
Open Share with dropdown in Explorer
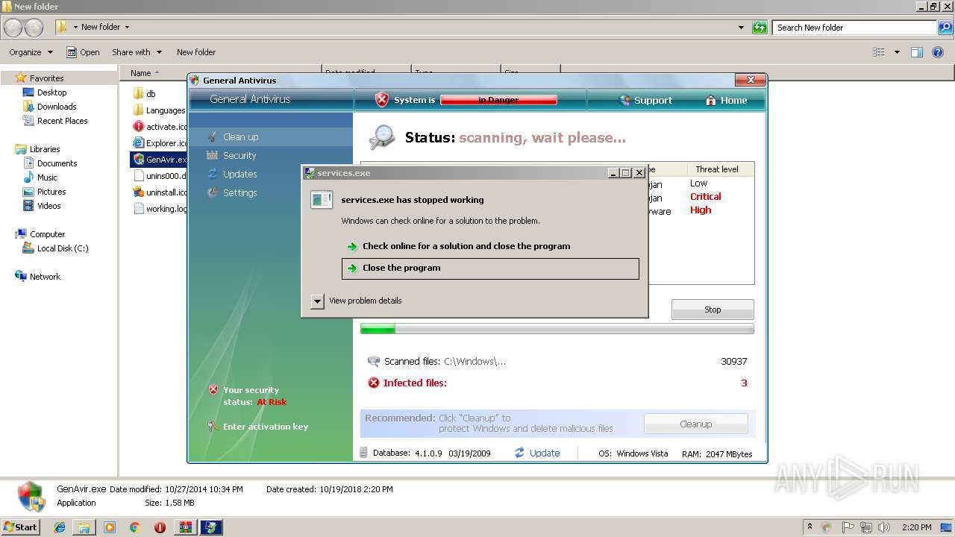coord(137,52)
